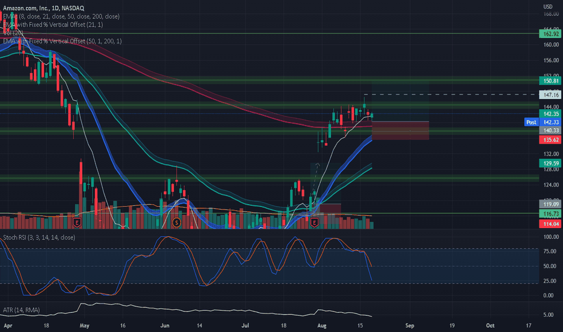Click the 142.35 last price label
The image size is (563, 332).
pos(551,113)
